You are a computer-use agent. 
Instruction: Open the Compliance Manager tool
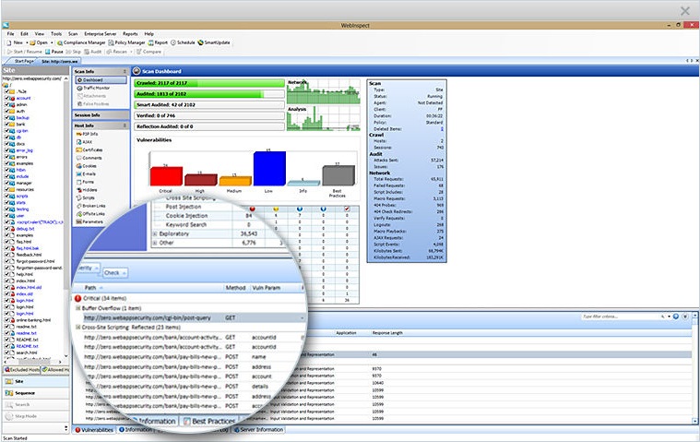tap(81, 42)
